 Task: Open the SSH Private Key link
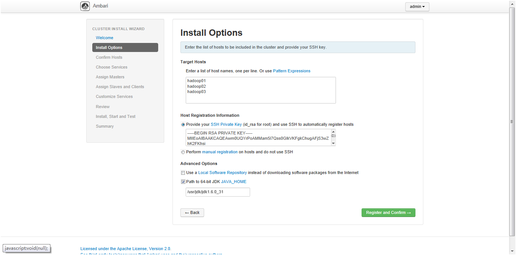point(226,124)
